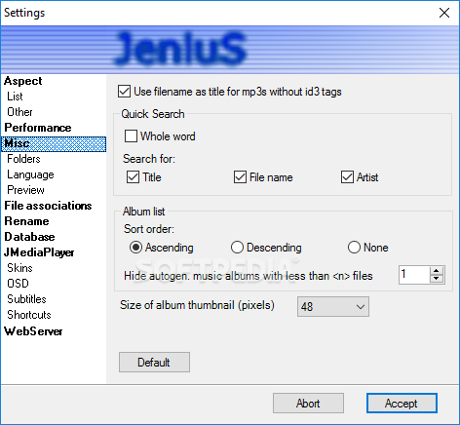
Task: Open the WebServer settings category
Action: point(33,331)
